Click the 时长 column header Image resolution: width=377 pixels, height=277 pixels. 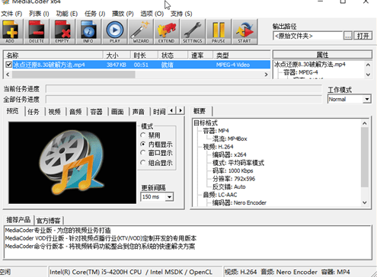(144, 55)
